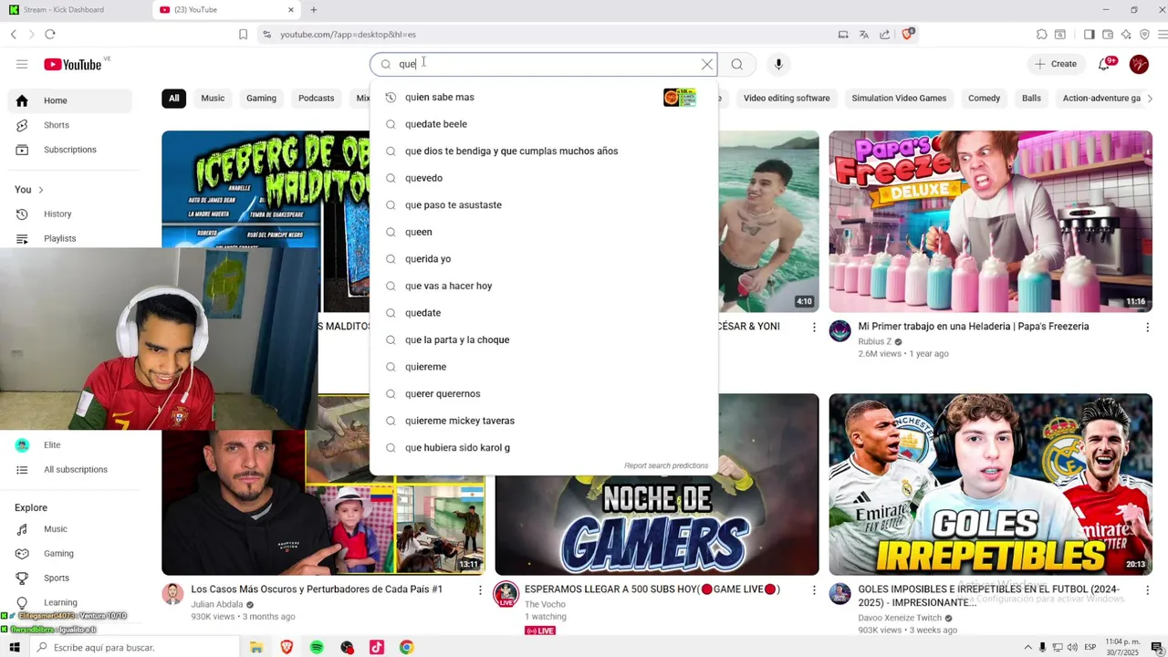Open the translate page icon
The width and height of the screenshot is (1168, 657).
[x=863, y=34]
